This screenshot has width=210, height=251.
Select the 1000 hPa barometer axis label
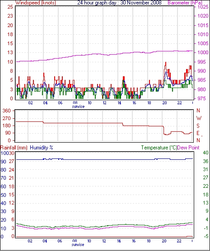click(202, 52)
